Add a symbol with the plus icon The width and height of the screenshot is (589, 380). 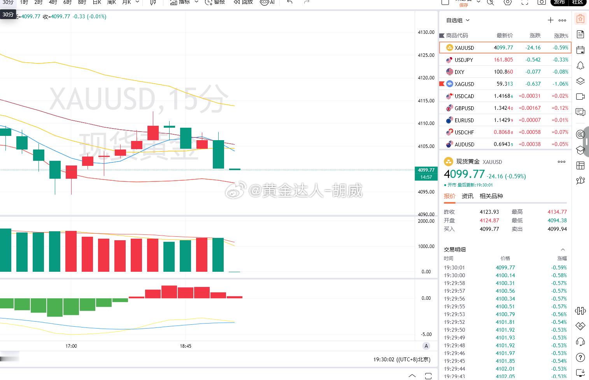coord(550,20)
